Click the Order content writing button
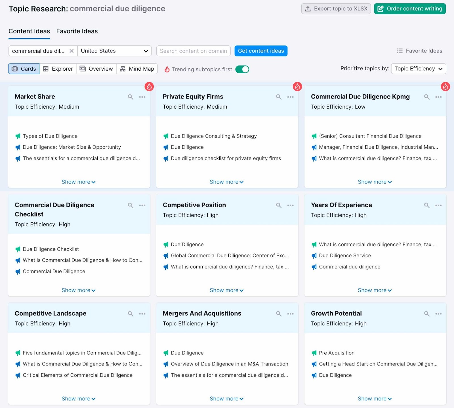Viewport: 454px width, 408px height. (x=409, y=9)
